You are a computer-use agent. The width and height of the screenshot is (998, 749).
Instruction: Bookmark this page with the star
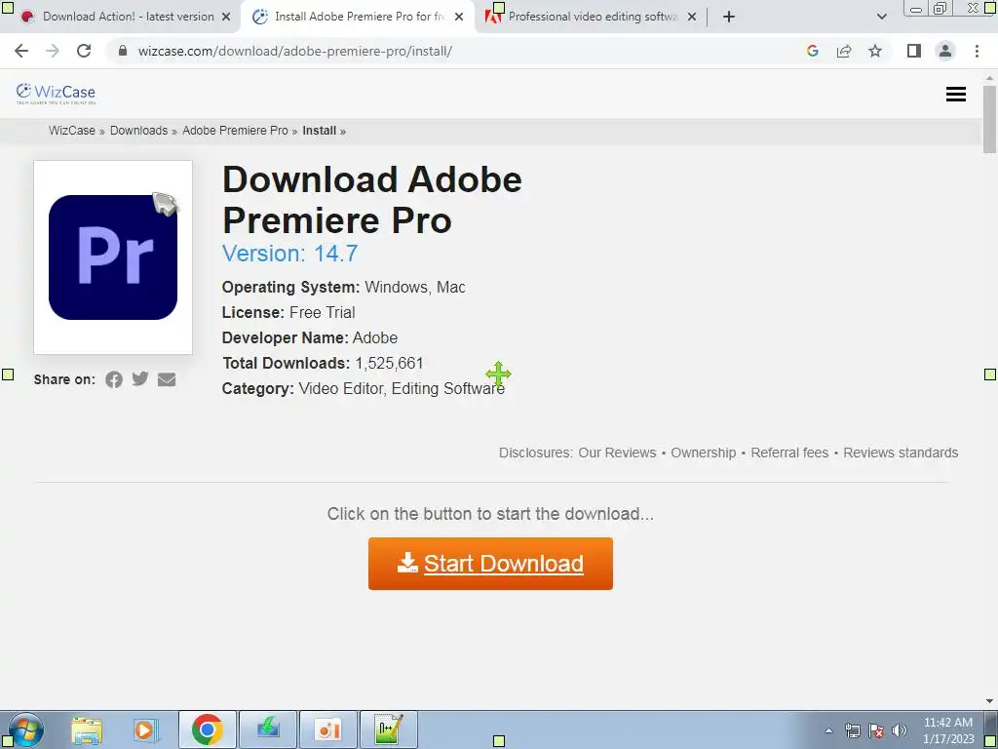[x=875, y=51]
